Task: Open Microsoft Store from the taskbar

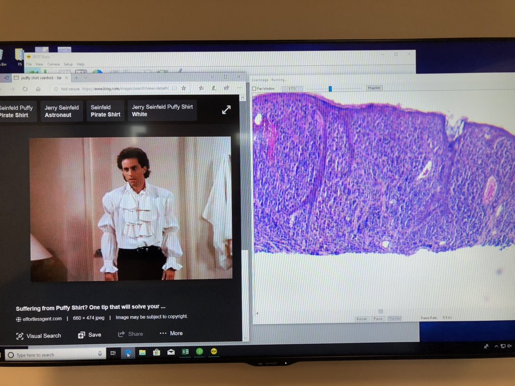Action: [157, 352]
